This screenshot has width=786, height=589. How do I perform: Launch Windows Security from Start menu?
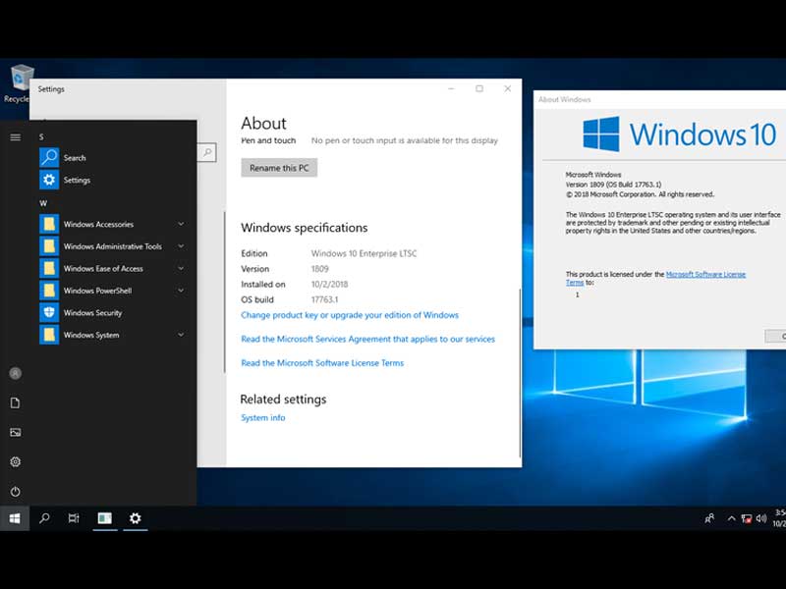coord(92,313)
